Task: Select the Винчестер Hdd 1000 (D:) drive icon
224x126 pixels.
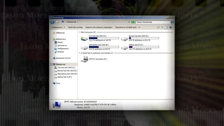Action: click(125, 39)
